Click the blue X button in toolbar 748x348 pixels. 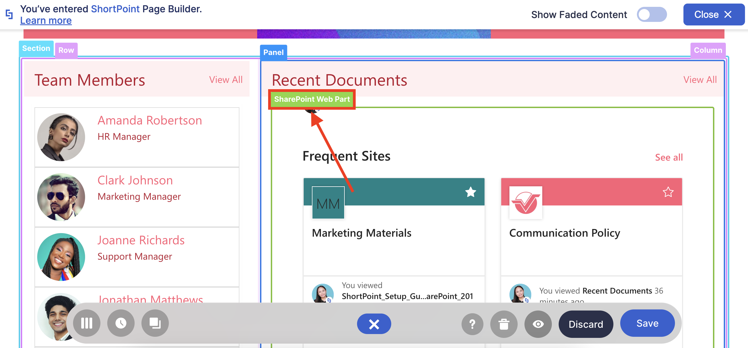[x=374, y=324]
